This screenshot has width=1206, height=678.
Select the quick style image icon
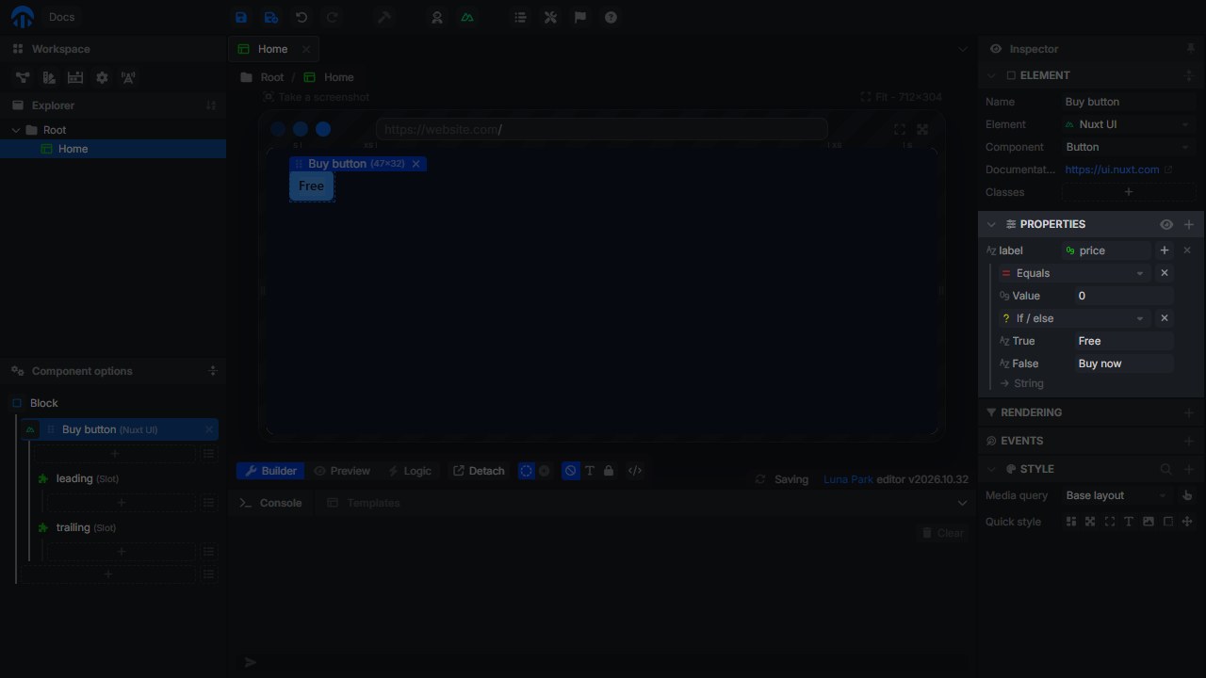point(1148,522)
